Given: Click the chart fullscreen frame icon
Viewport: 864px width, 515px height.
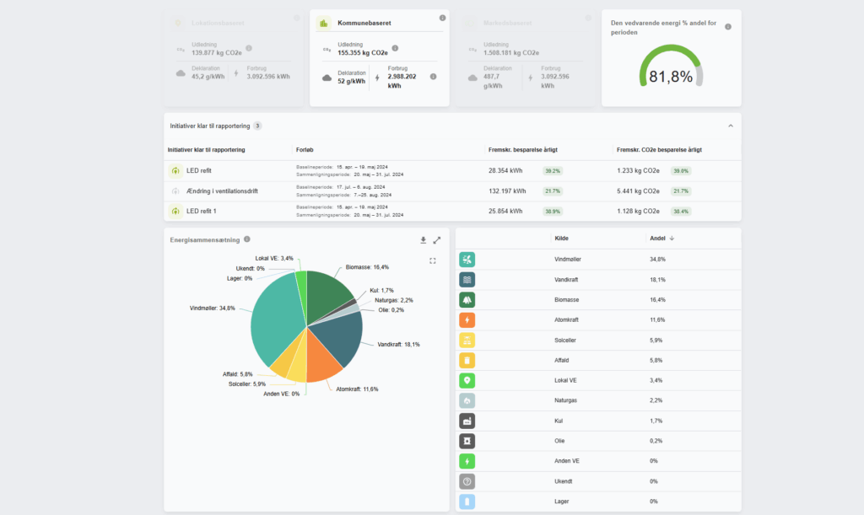Looking at the screenshot, I should click(433, 260).
